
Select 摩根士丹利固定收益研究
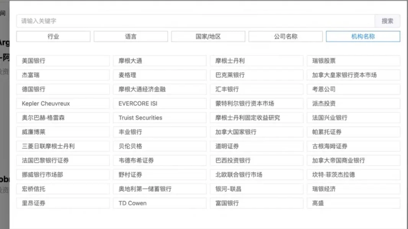point(256,118)
